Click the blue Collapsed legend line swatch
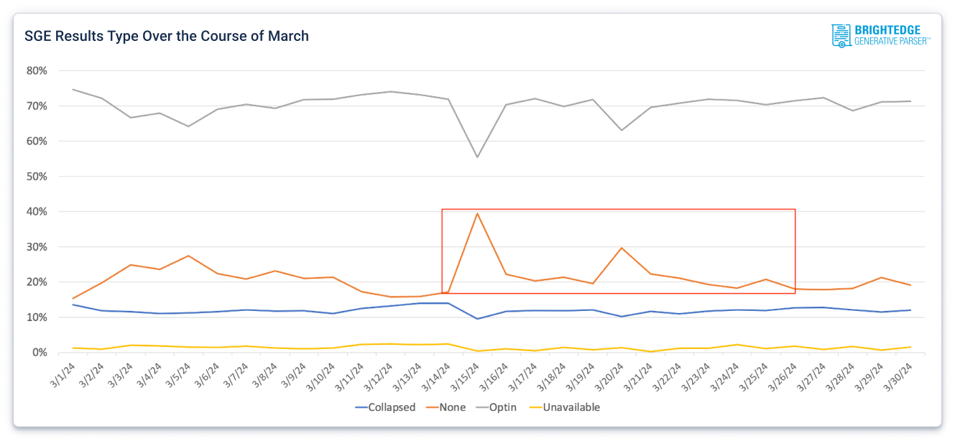Viewport: 955px width, 441px height. point(361,407)
